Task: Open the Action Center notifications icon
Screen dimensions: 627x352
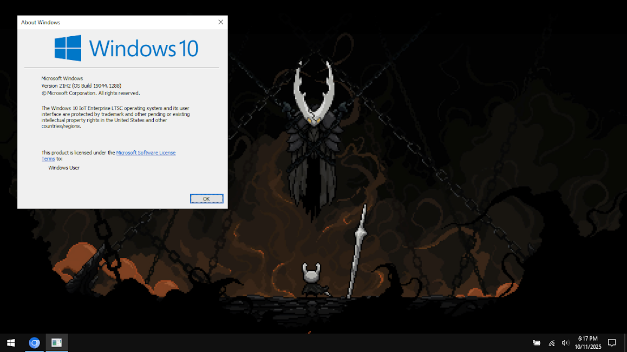Action: tap(612, 343)
